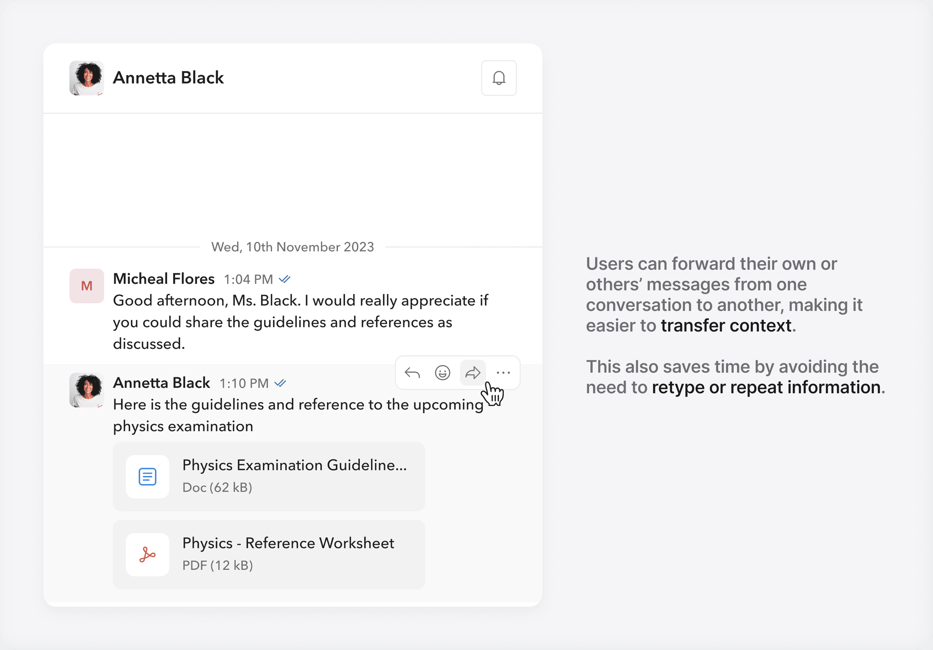Click the forward message arrow icon
The image size is (933, 650).
472,372
